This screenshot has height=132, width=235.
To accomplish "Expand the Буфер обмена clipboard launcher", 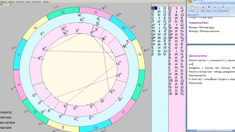I will point(199,15).
